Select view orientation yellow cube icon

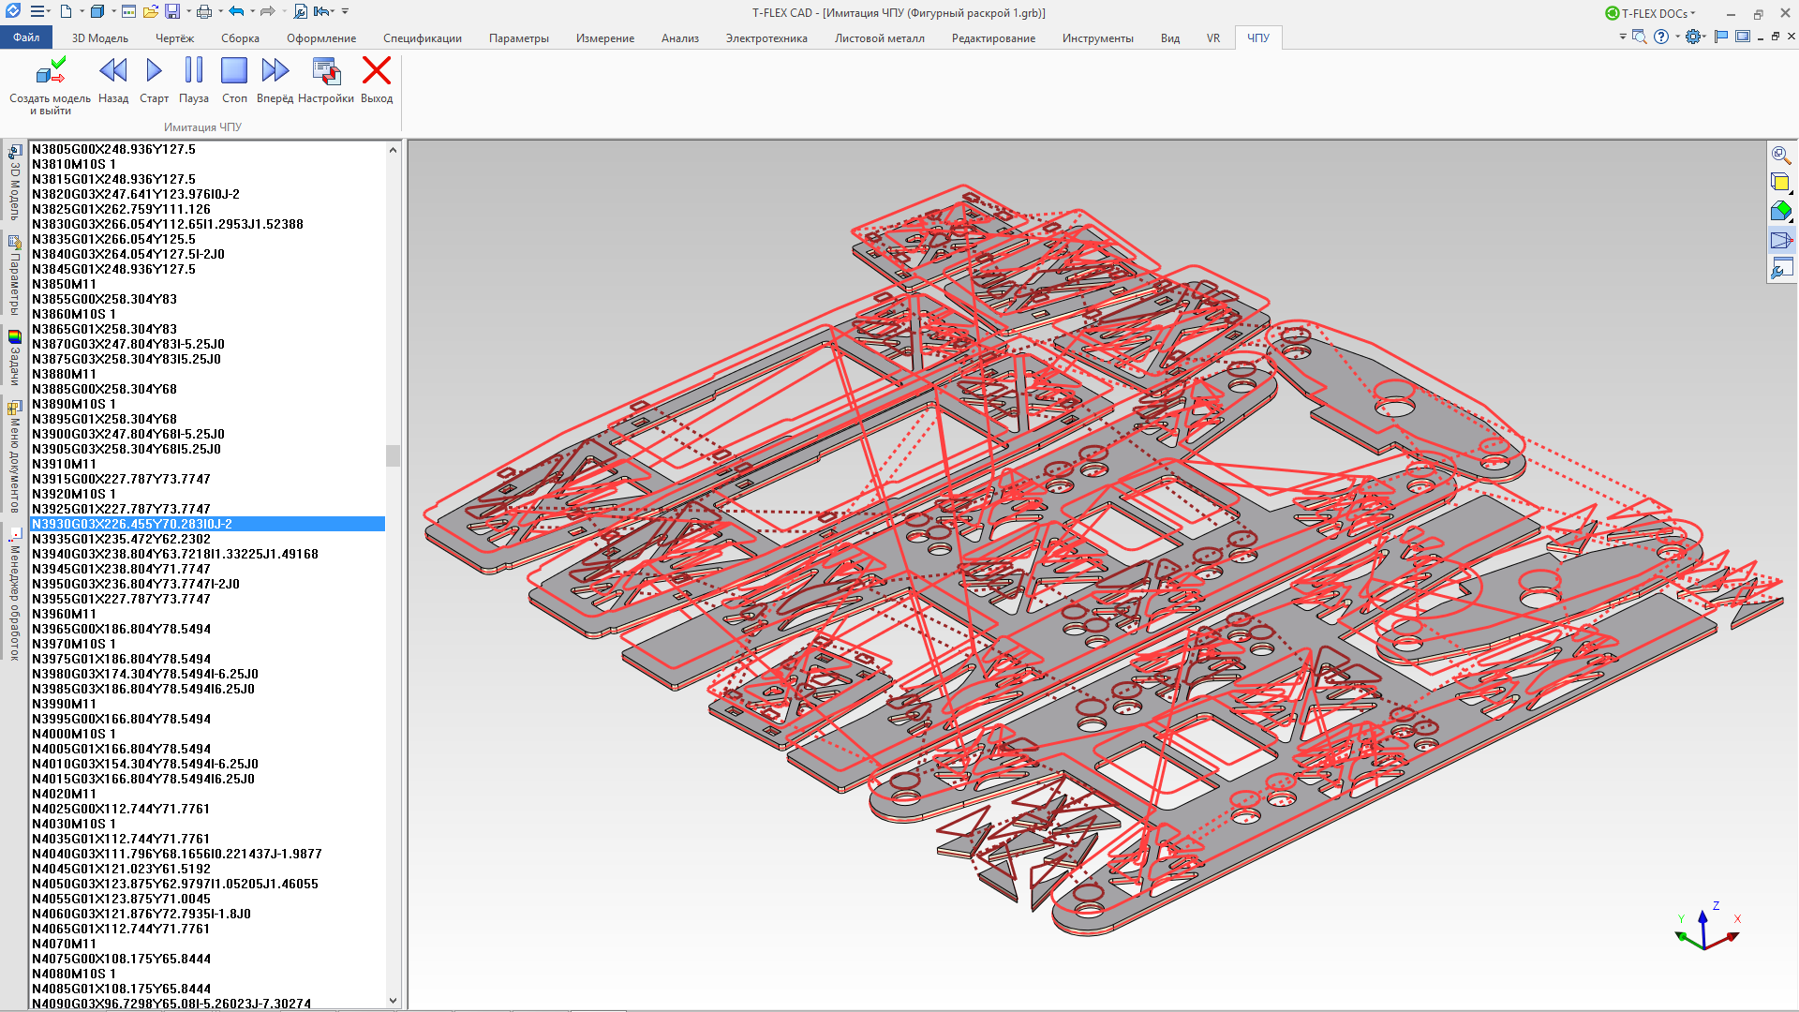click(x=1781, y=183)
